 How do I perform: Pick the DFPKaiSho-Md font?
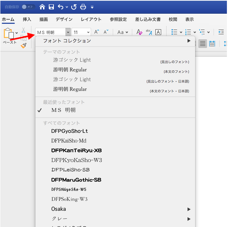tap(115, 141)
